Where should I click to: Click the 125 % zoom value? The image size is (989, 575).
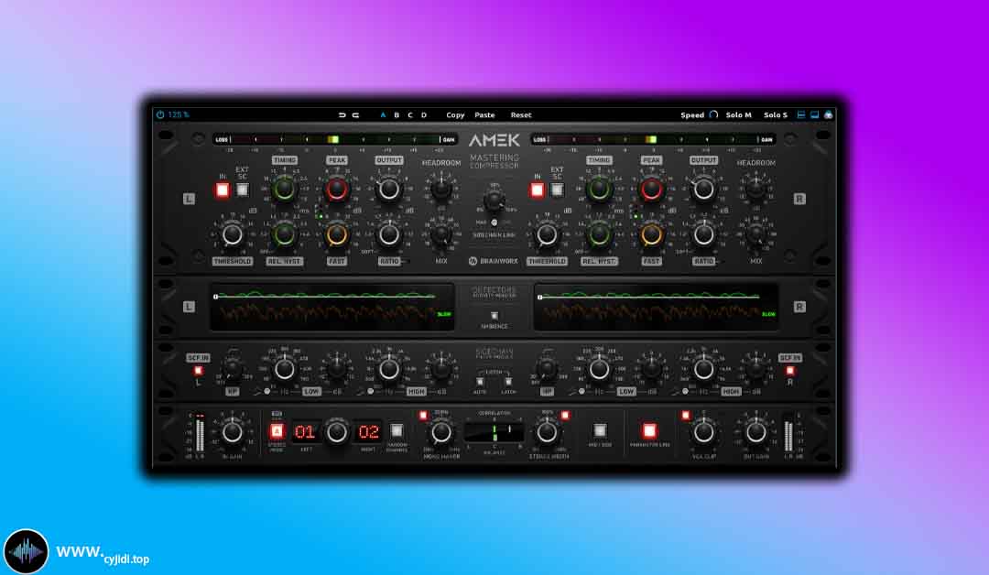tap(179, 114)
